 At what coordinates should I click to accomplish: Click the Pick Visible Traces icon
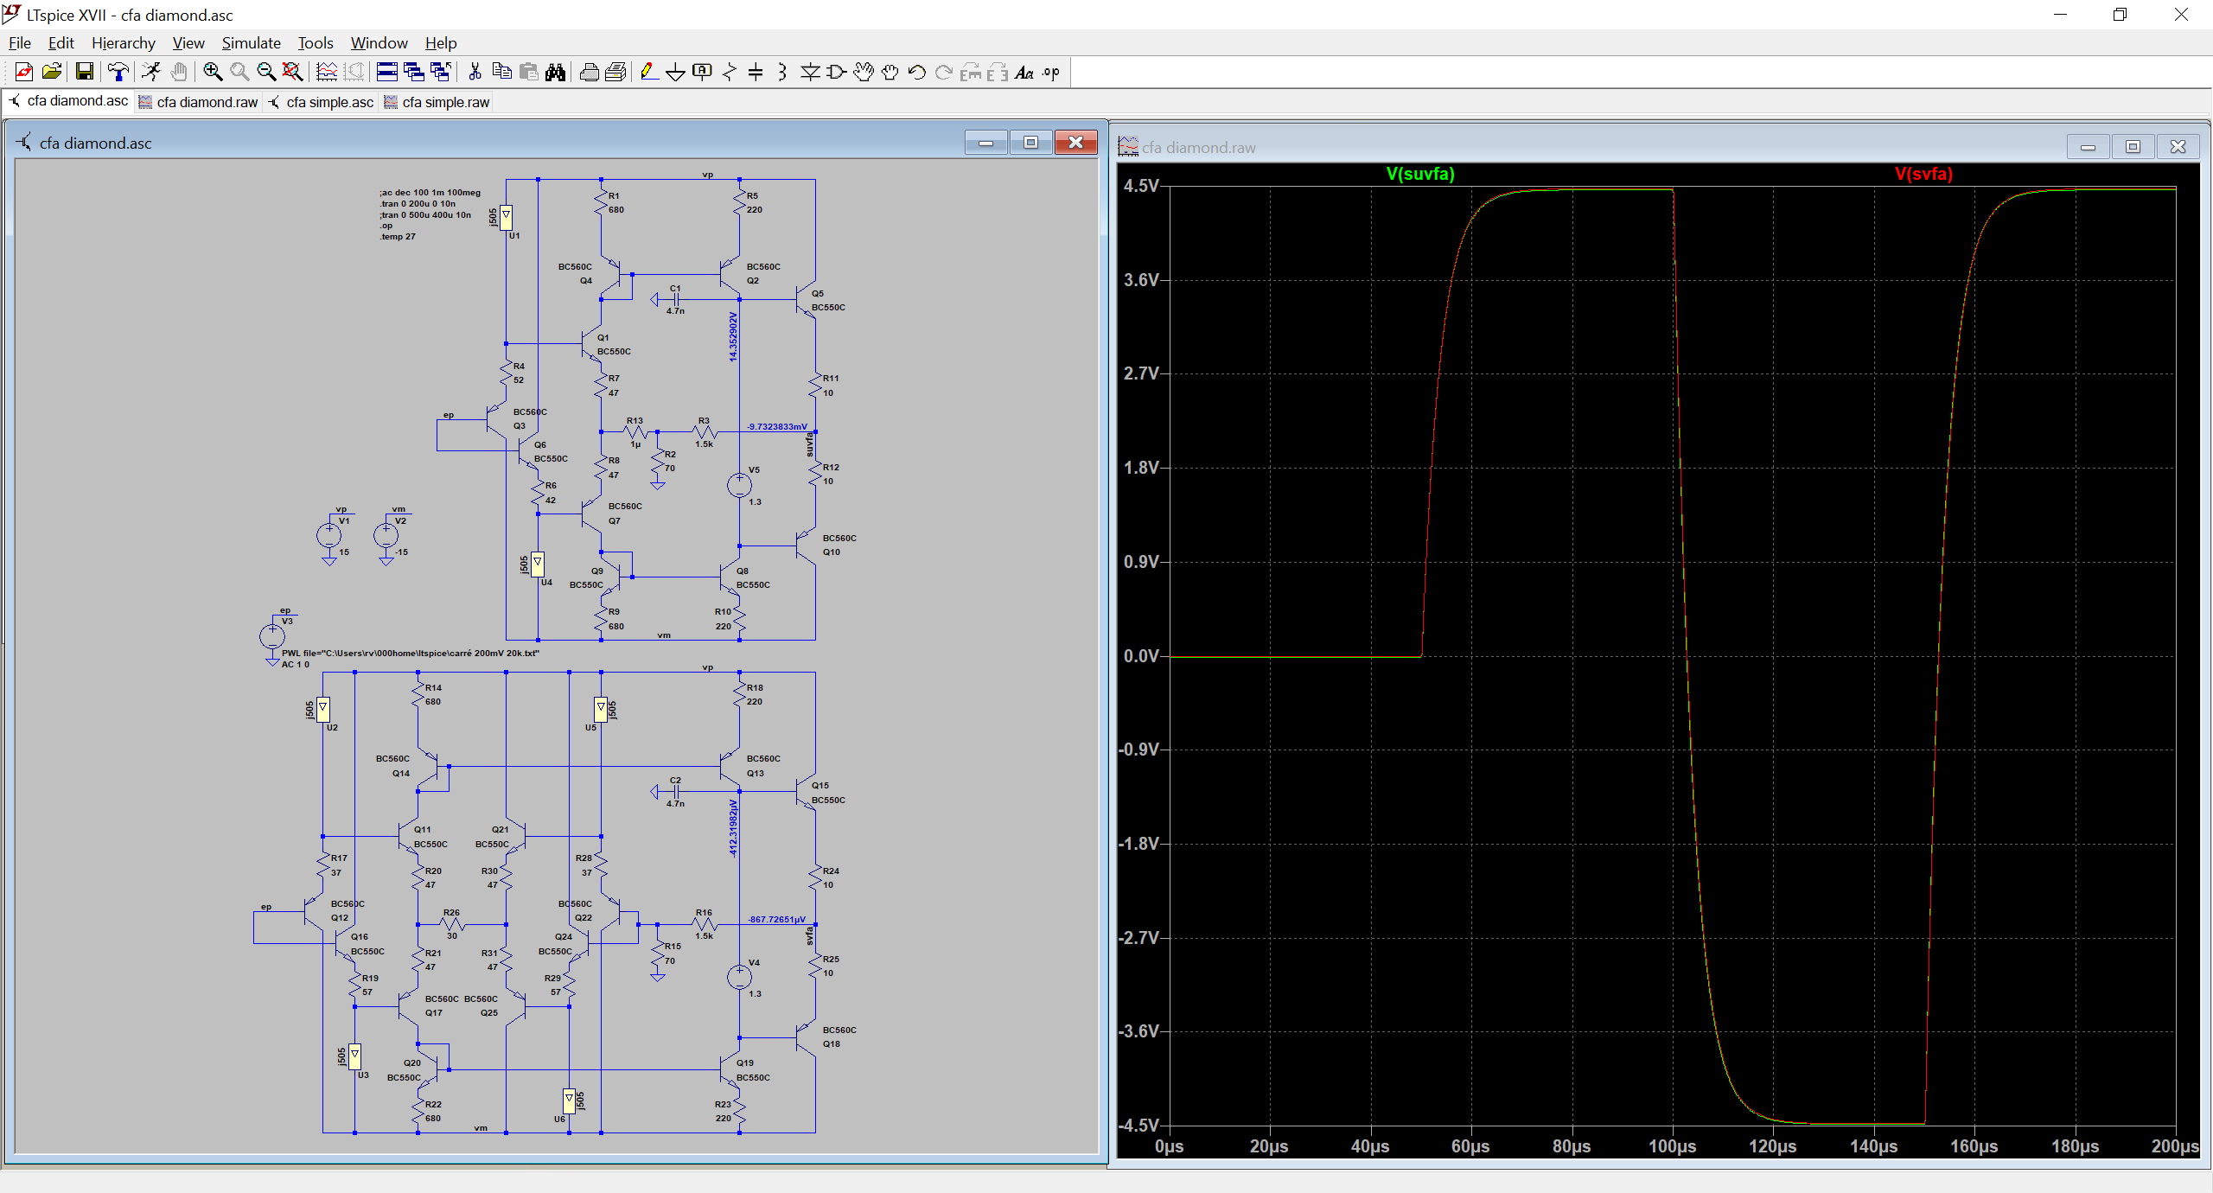[327, 73]
